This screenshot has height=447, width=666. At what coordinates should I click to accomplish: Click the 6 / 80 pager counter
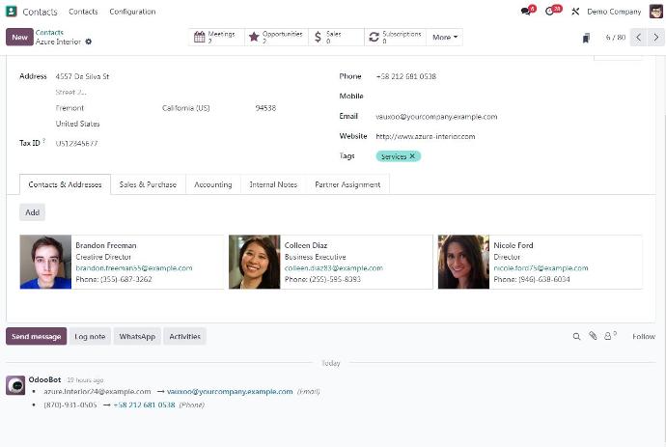pyautogui.click(x=616, y=38)
